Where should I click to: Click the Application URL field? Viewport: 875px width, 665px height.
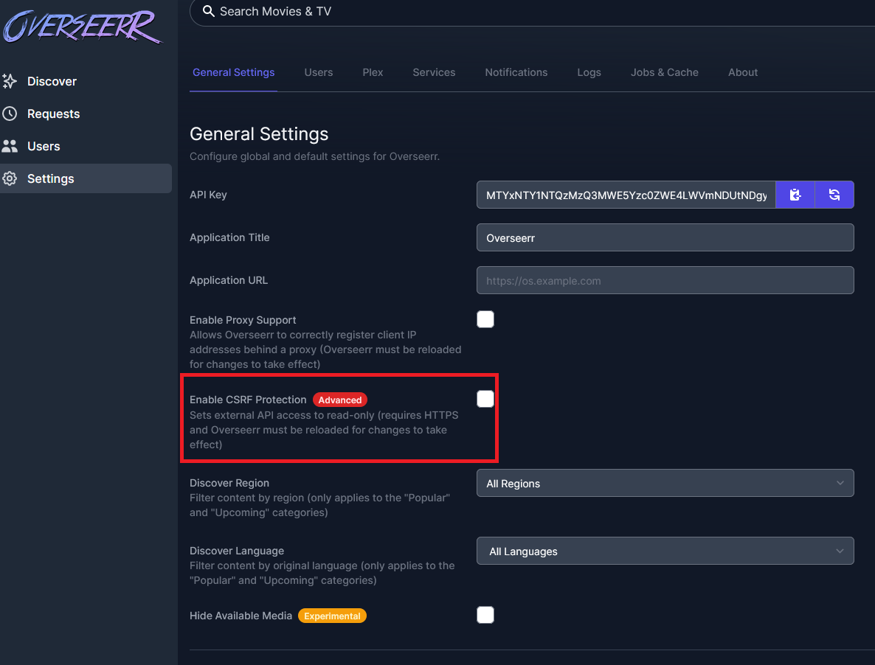point(665,280)
